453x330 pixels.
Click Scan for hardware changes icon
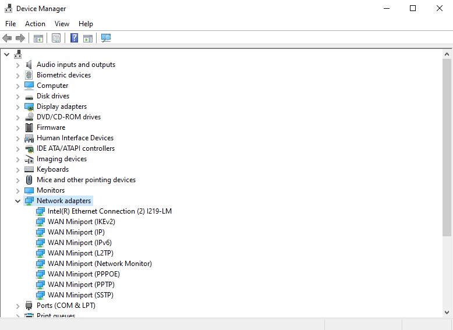[106, 38]
